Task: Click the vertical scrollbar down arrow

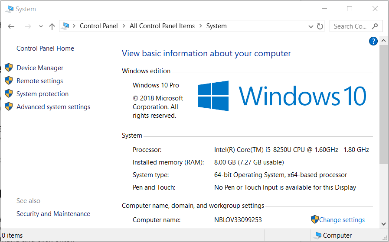Action: pyautogui.click(x=383, y=223)
